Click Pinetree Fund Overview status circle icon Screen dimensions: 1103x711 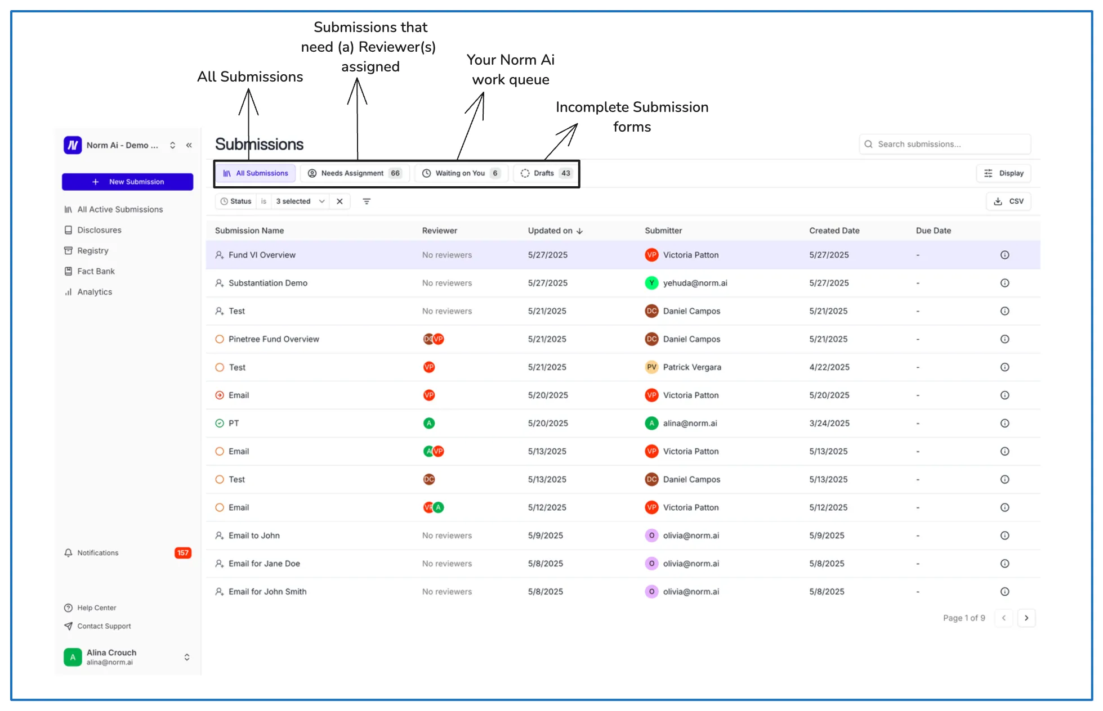220,339
